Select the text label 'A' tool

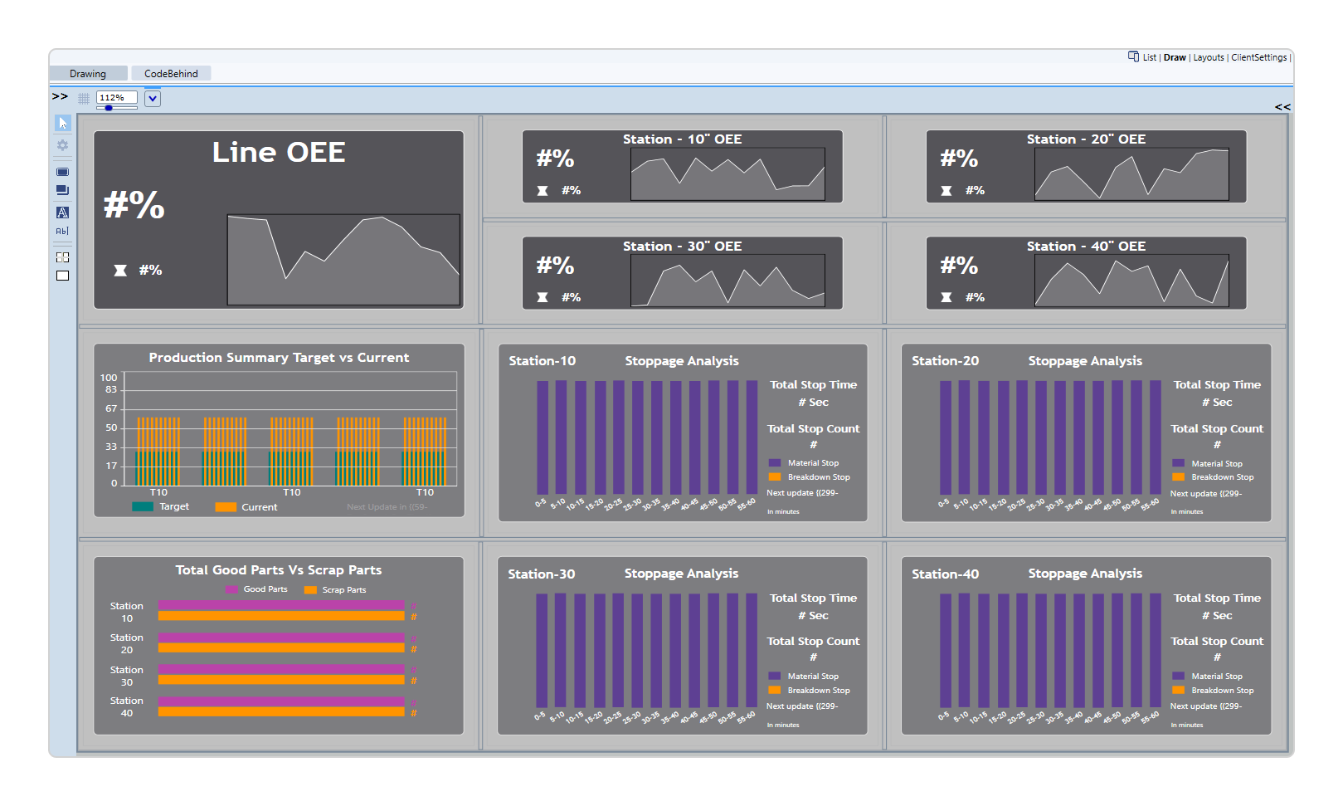(63, 212)
